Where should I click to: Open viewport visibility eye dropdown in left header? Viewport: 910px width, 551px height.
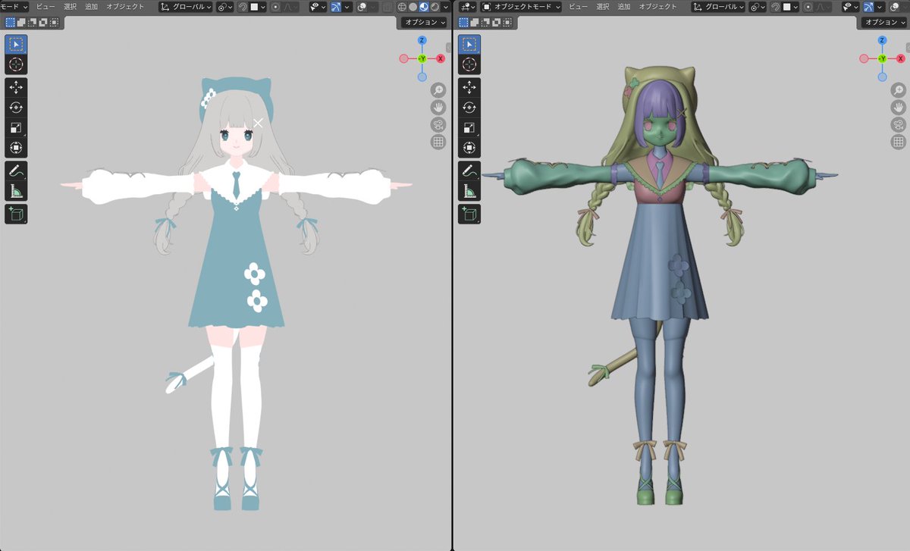pos(318,7)
